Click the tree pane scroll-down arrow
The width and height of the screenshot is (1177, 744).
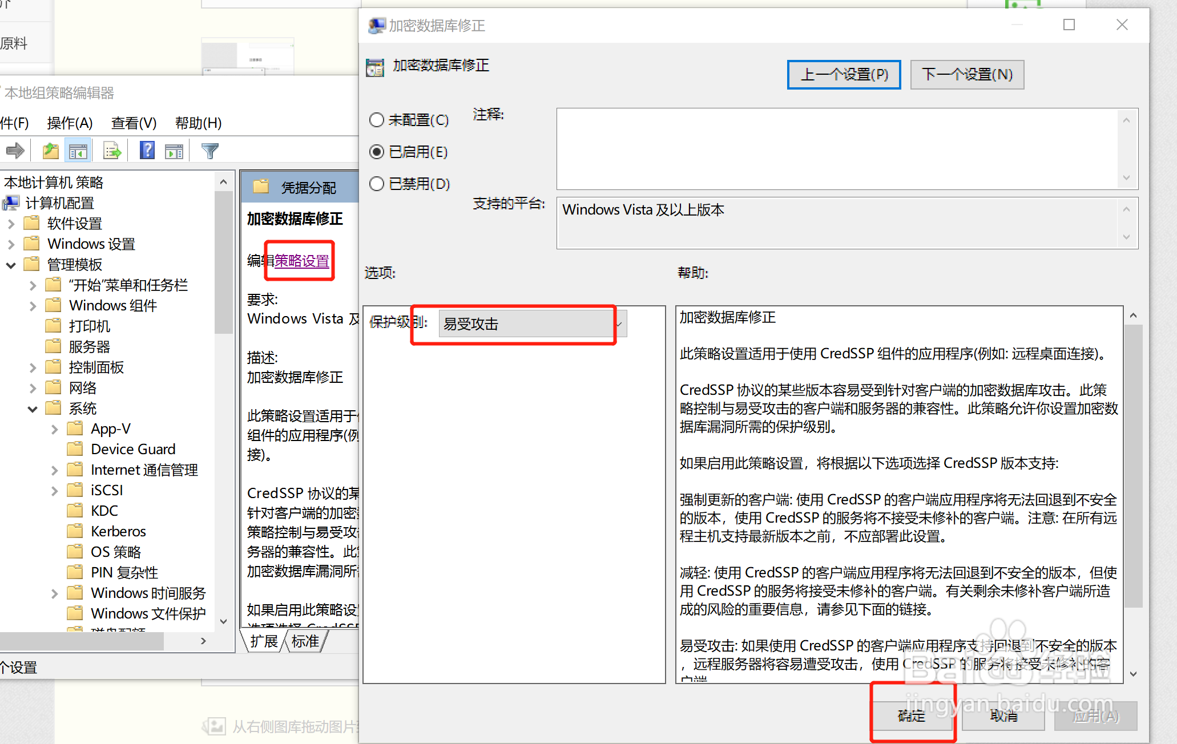(x=224, y=621)
